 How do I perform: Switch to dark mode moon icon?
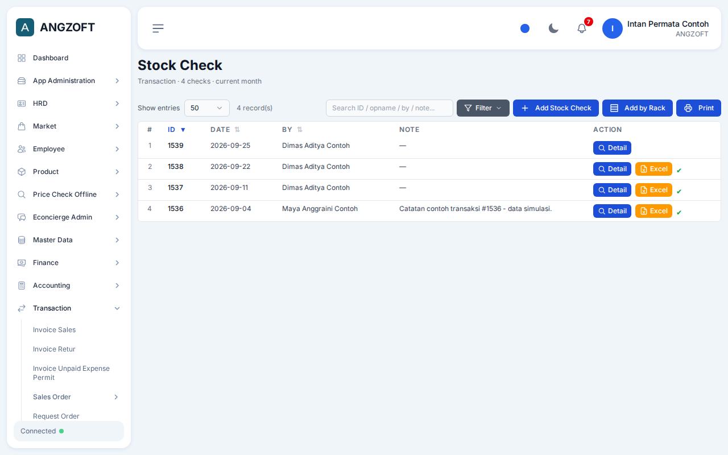pyautogui.click(x=553, y=28)
